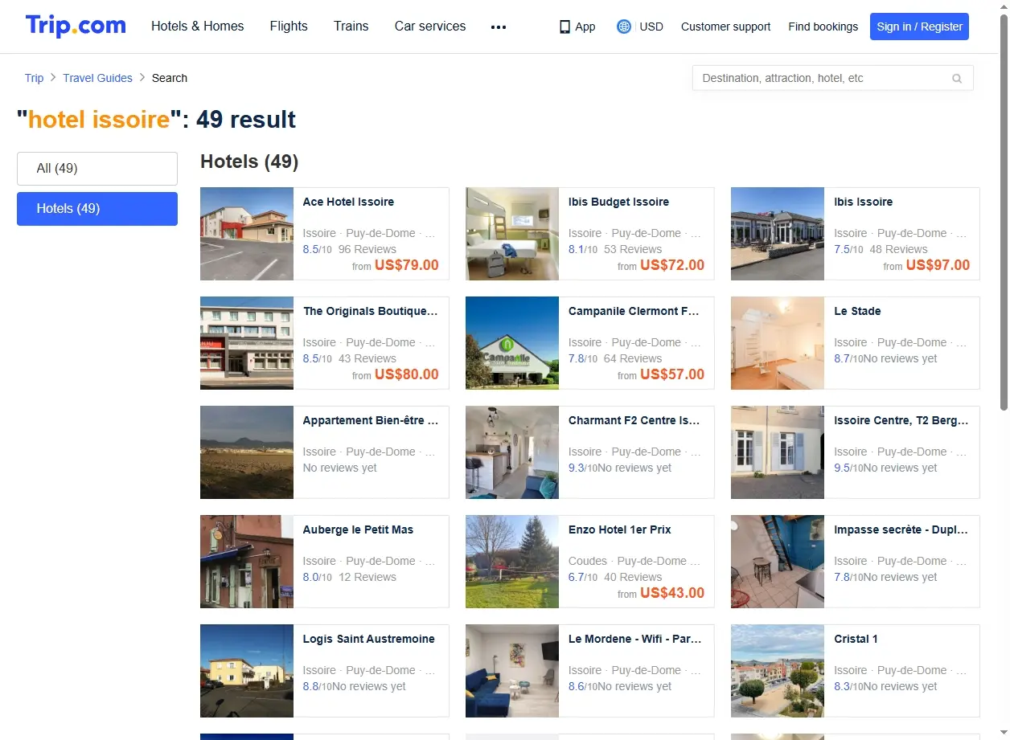The height and width of the screenshot is (740, 1010).
Task: Click the US$79.00 price
Action: pos(407,265)
